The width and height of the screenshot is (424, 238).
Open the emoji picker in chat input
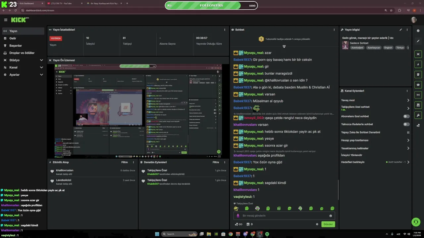331,216
